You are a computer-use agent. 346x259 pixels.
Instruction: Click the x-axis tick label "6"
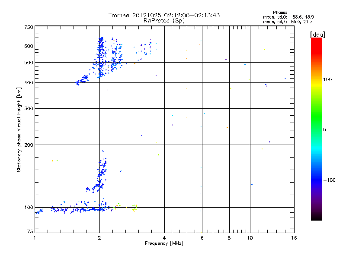pyautogui.click(x=202, y=238)
